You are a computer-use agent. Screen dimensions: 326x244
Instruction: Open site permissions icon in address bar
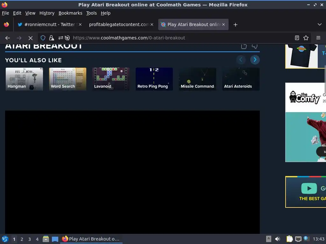click(x=61, y=38)
